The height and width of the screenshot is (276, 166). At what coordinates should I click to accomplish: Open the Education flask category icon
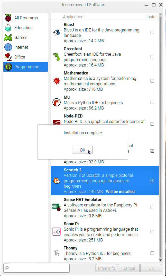click(8, 28)
